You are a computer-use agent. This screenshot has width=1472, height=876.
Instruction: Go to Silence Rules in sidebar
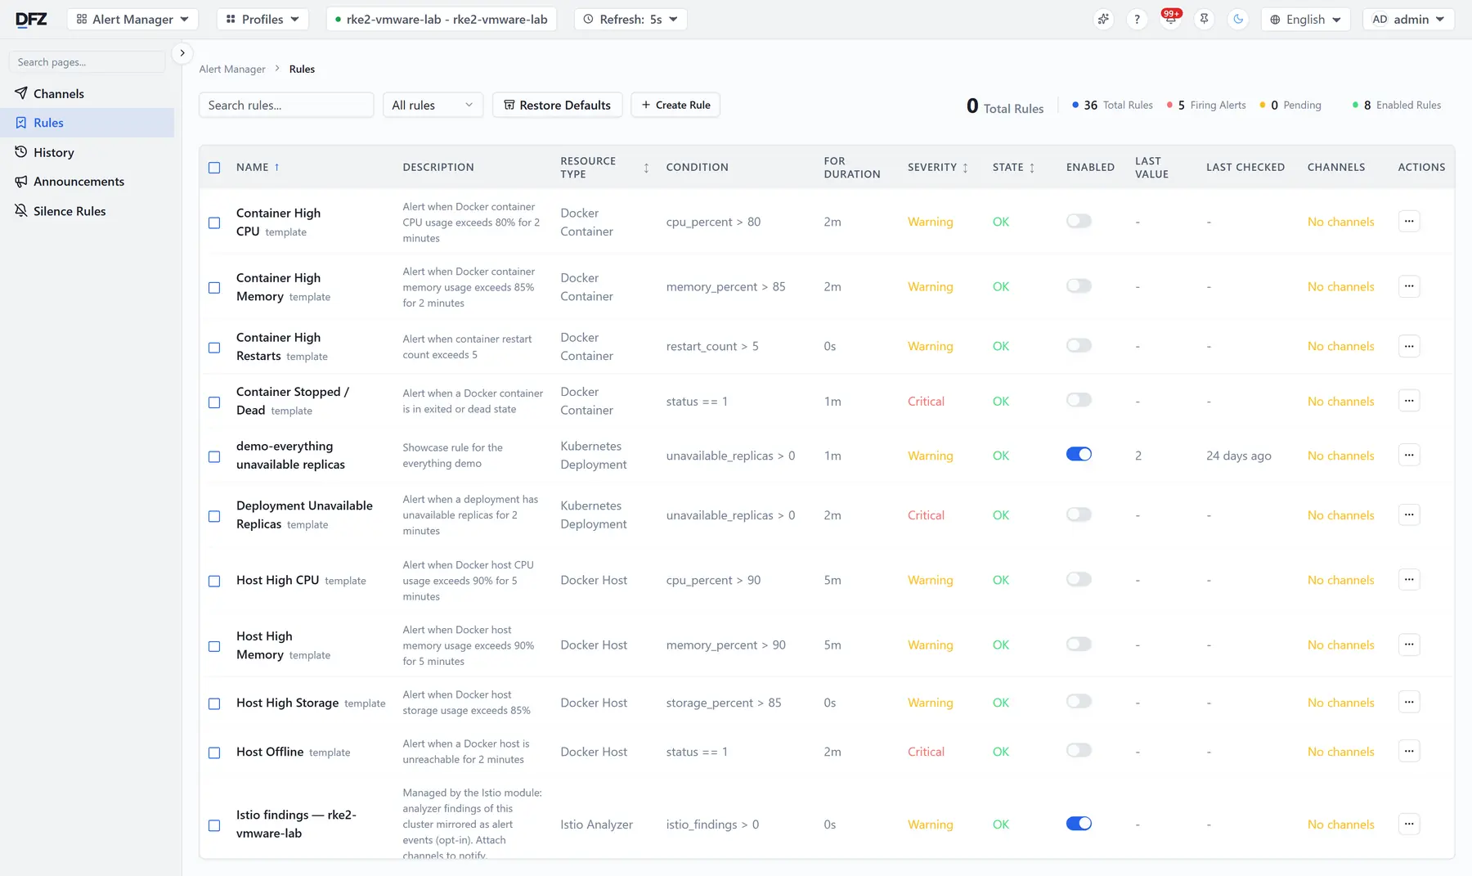click(x=87, y=211)
